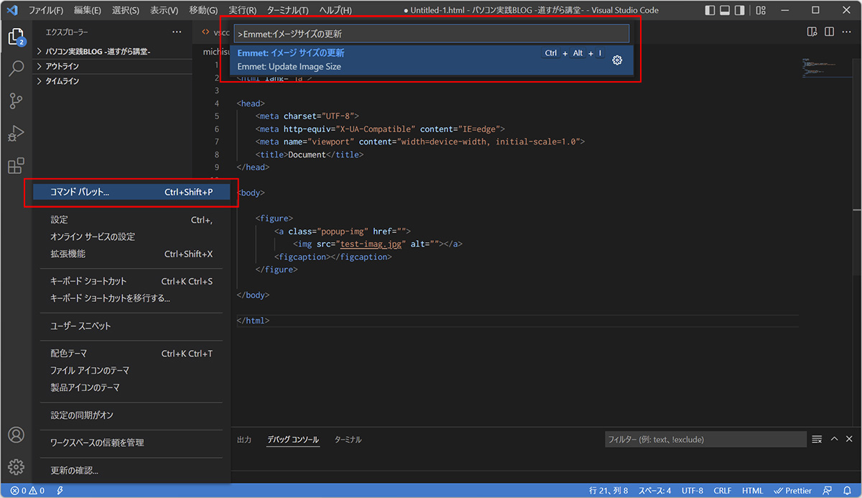The width and height of the screenshot is (862, 498).
Task: Click the CRLF end-of-line status item
Action: click(x=723, y=491)
